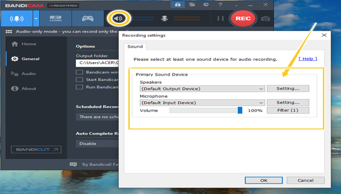Toggle Run Bandicam checkbox

click(80, 87)
